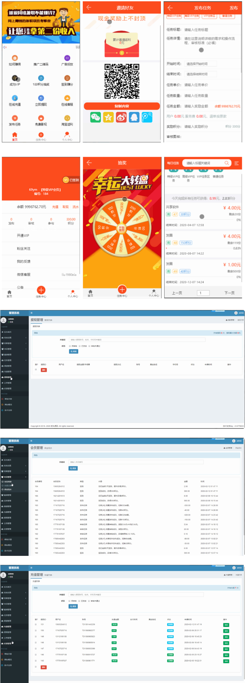Open the 100积分抽奖 icon on the home grid
The height and width of the screenshot is (683, 245).
tap(41, 78)
